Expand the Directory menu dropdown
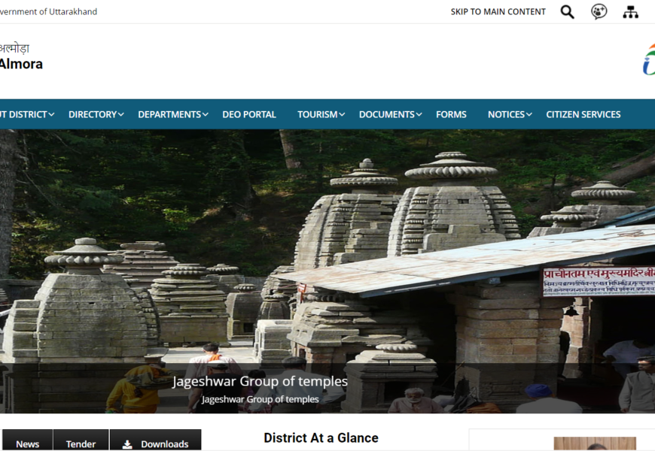This screenshot has height=451, width=655. coord(120,114)
